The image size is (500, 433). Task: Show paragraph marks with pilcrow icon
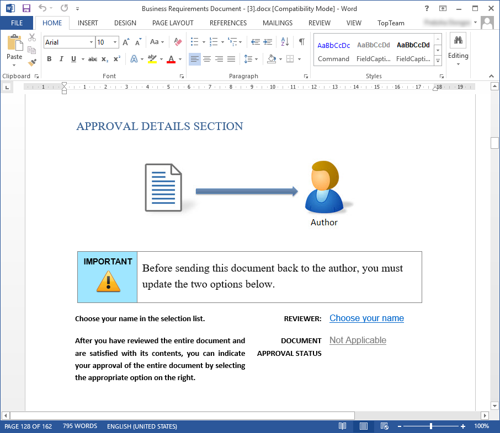click(302, 42)
